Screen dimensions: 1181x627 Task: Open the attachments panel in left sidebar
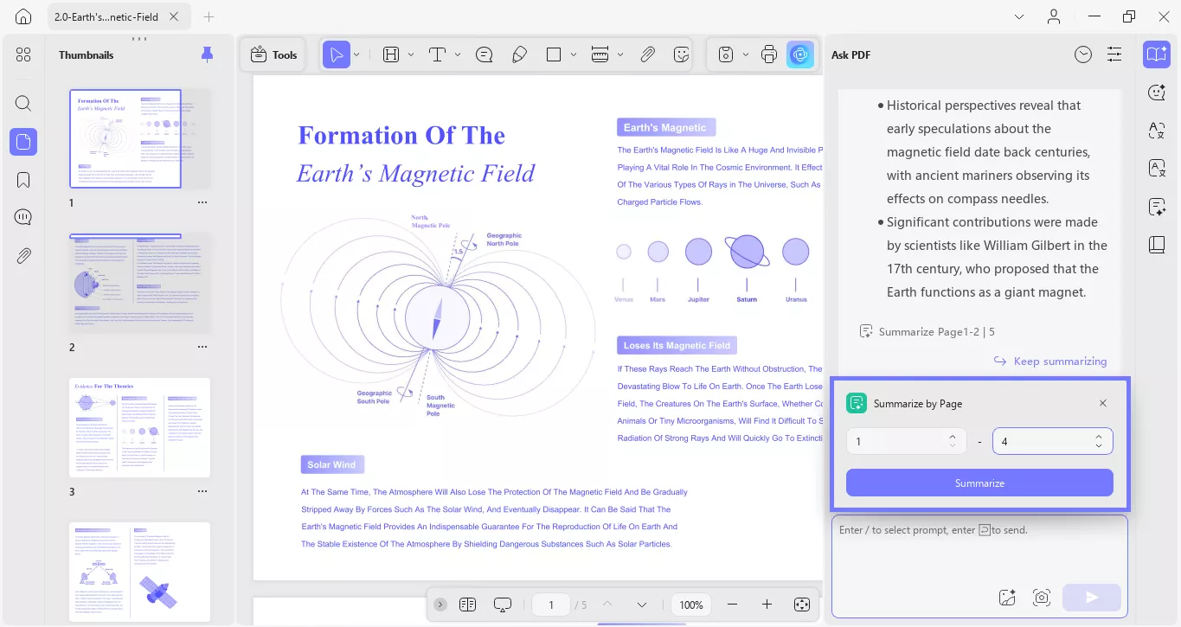[x=23, y=255]
